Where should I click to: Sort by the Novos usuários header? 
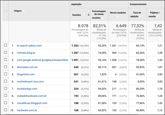(118, 13)
